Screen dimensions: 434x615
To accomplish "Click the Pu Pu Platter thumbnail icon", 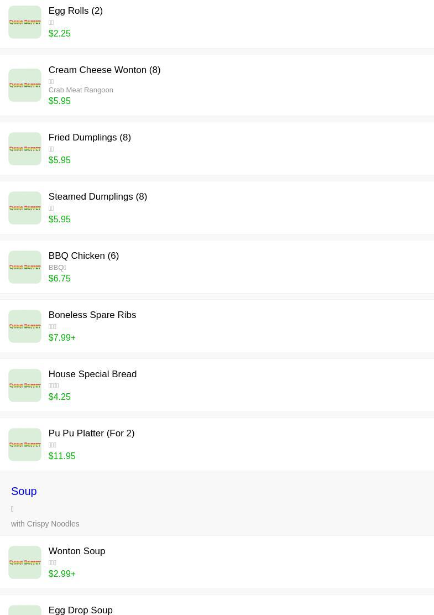I will tap(25, 445).
